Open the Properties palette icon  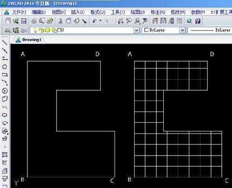[x=155, y=21]
